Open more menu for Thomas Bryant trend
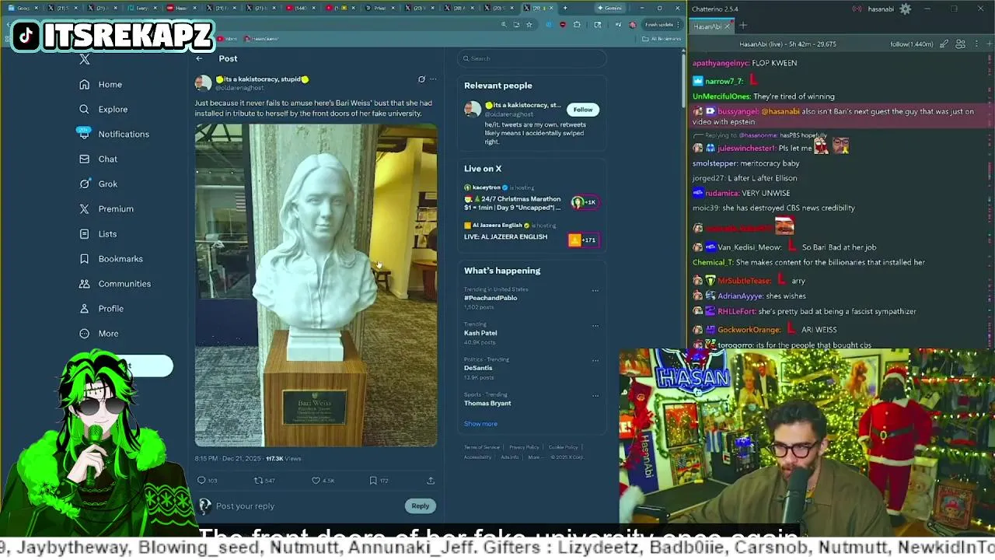 (595, 396)
